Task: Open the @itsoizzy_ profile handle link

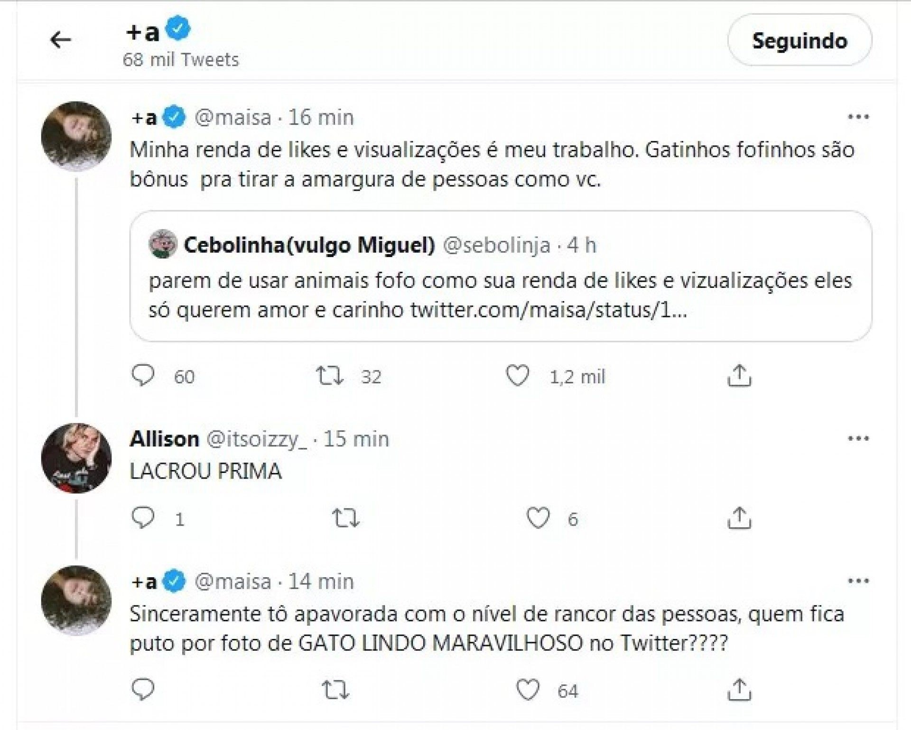Action: pos(257,439)
